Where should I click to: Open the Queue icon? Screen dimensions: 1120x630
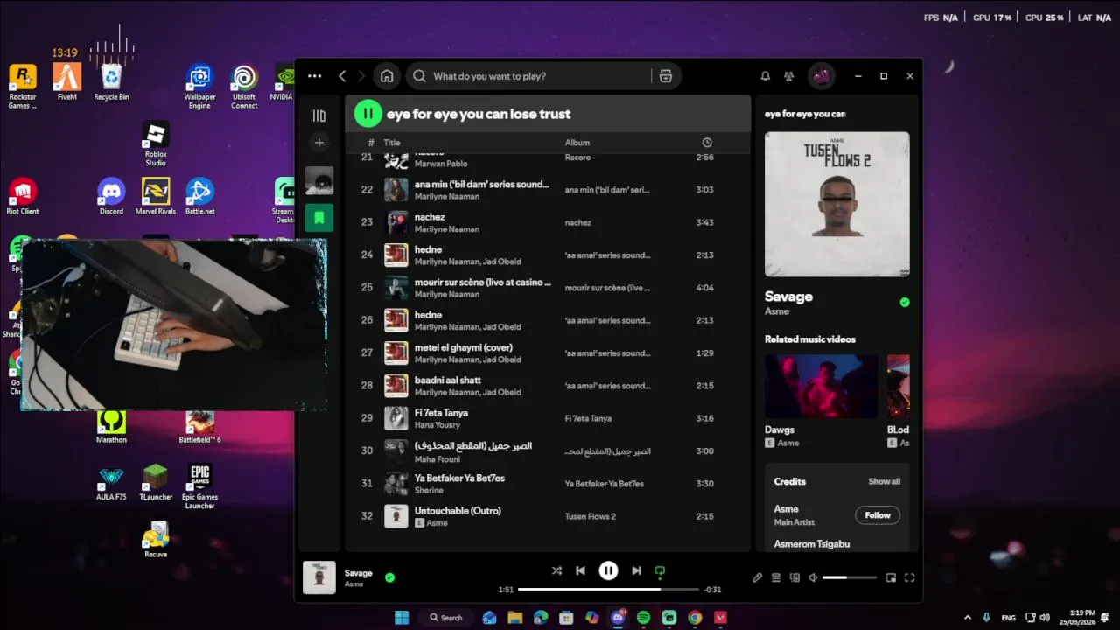(776, 577)
